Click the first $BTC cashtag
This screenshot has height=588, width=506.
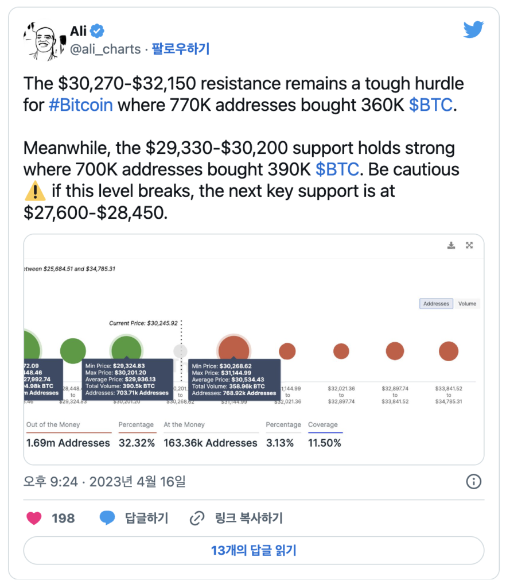430,105
